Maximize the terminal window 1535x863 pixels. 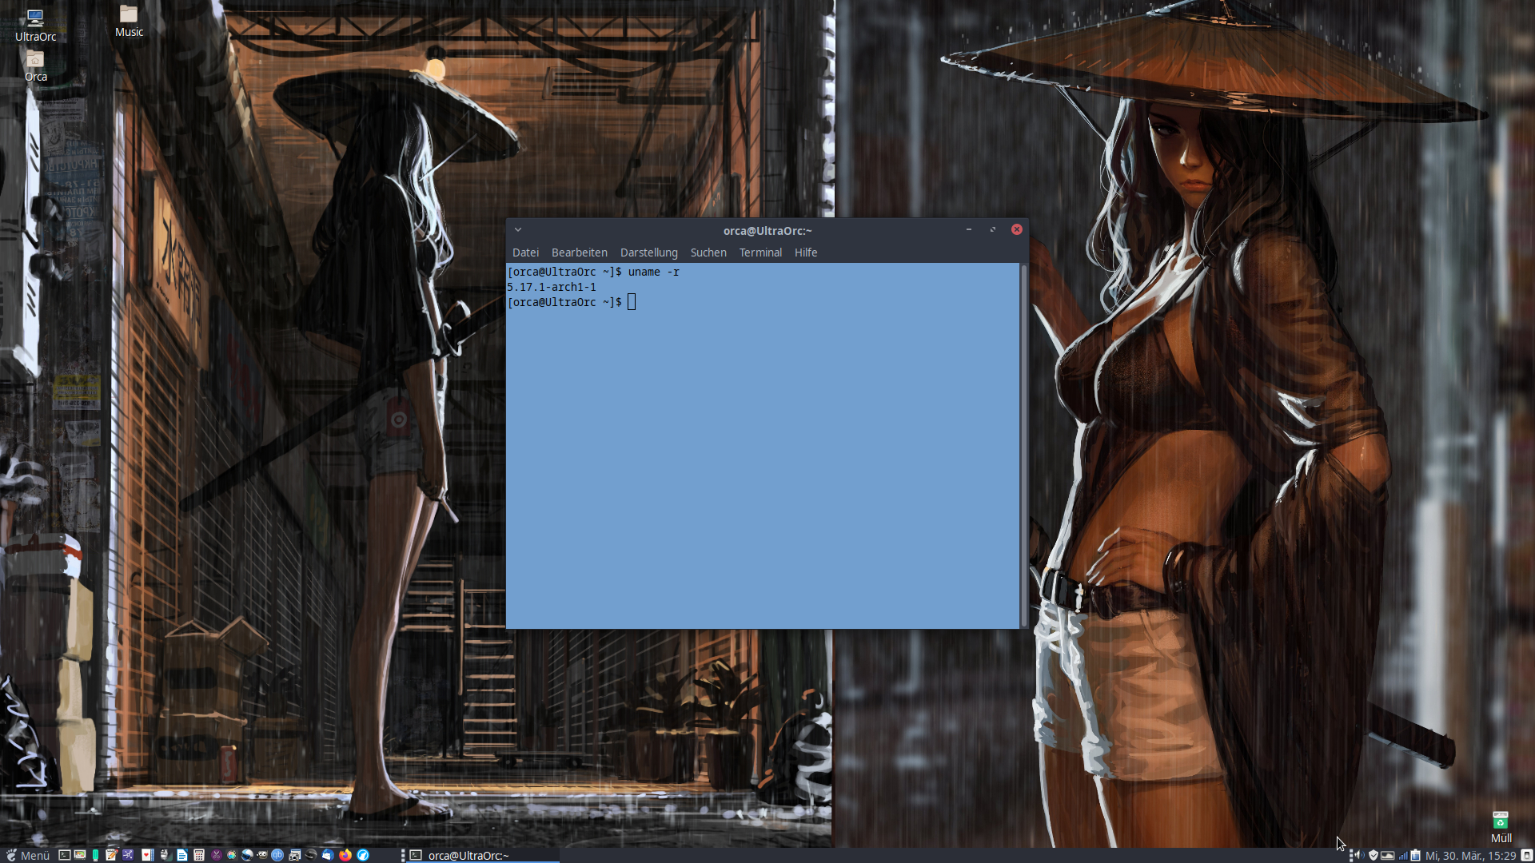993,230
